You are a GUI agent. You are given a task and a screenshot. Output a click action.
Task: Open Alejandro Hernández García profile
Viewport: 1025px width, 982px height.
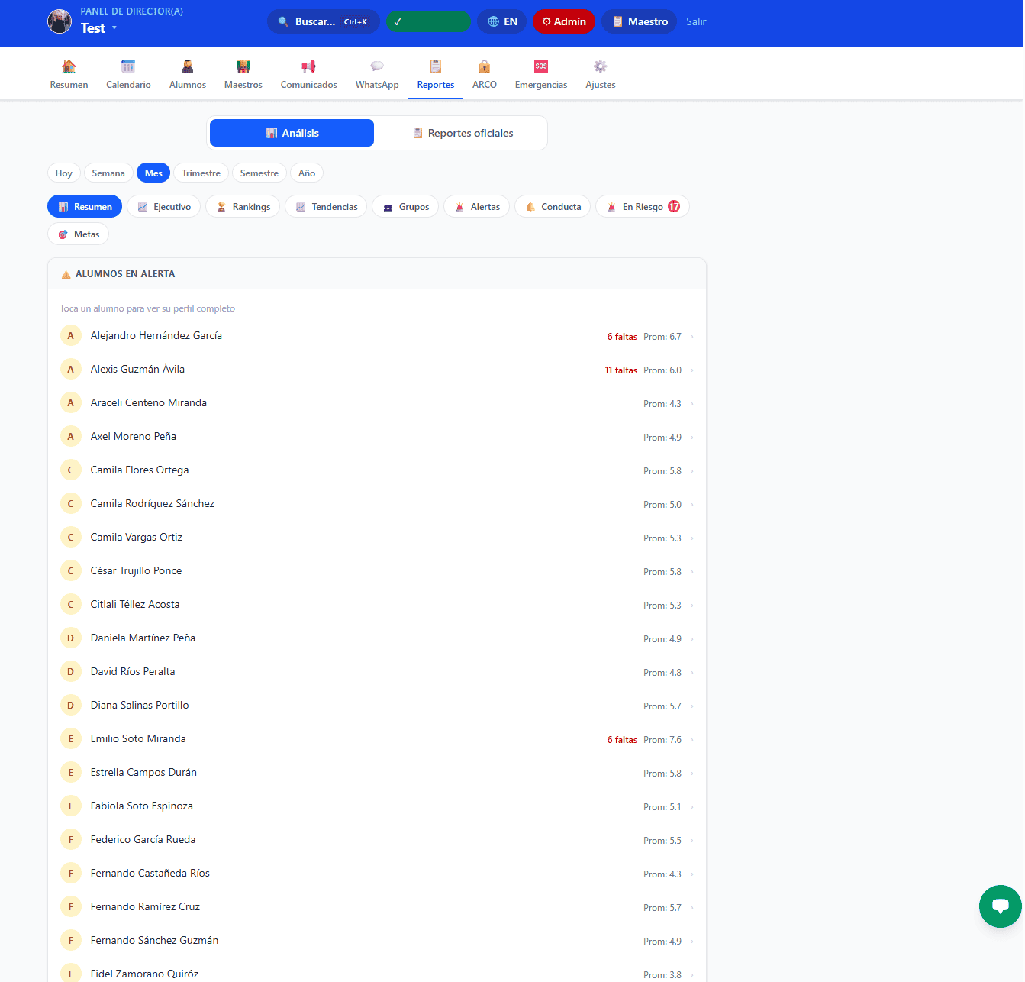(x=377, y=336)
